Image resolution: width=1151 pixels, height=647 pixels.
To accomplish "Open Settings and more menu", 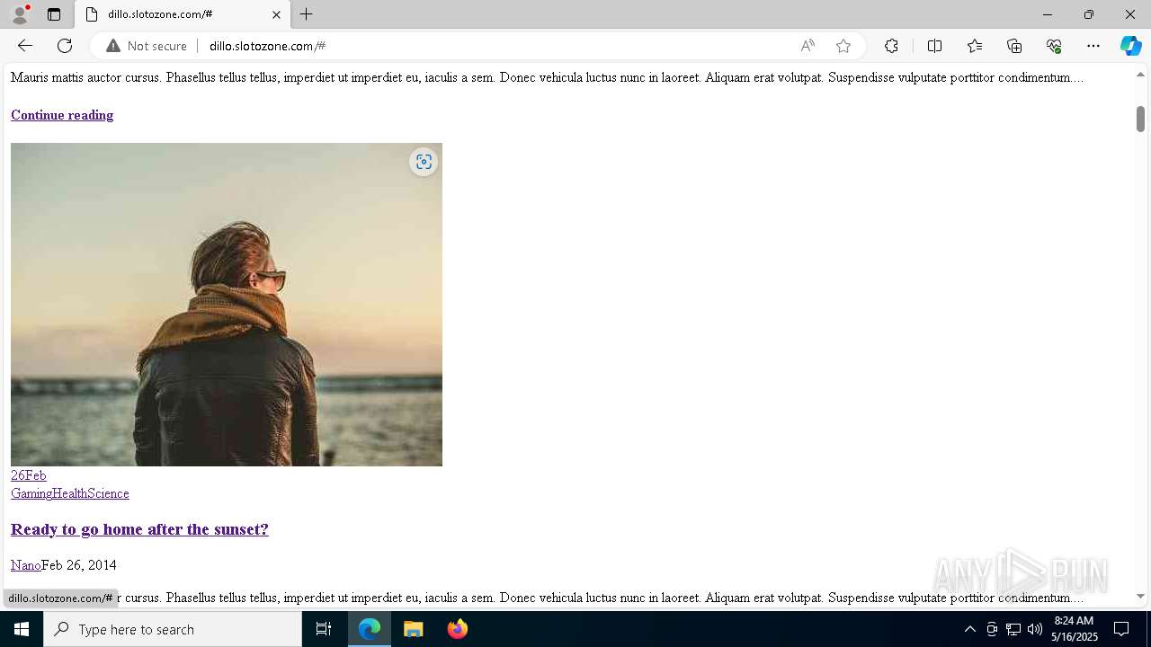I will click(1093, 46).
